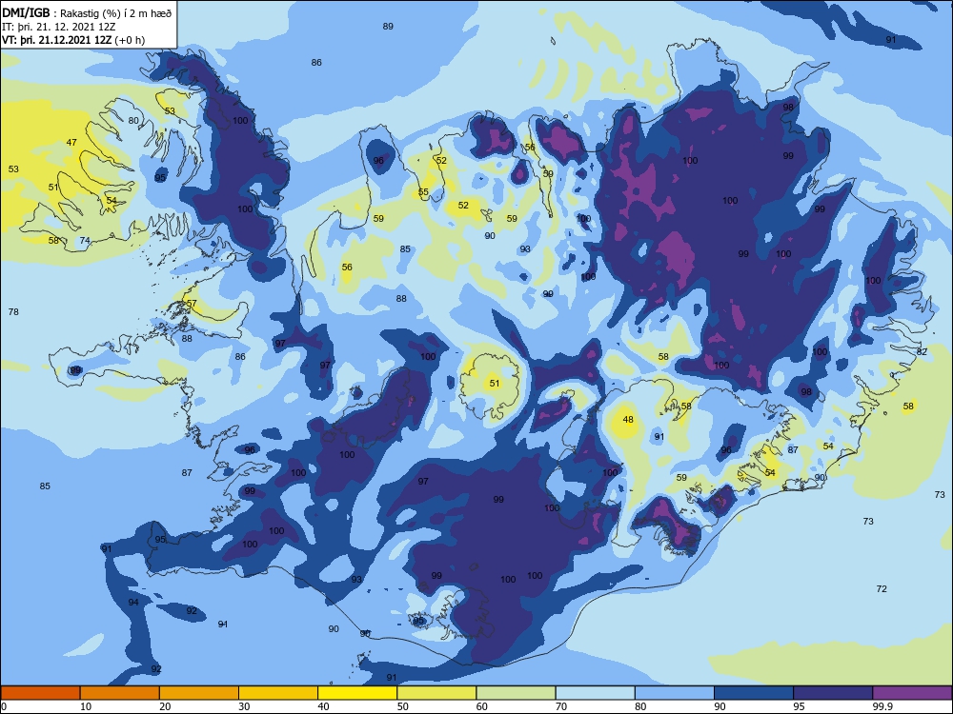The height and width of the screenshot is (714, 953).
Task: Click the 0–10 dark orange legend swatch
Action: pyautogui.click(x=40, y=693)
